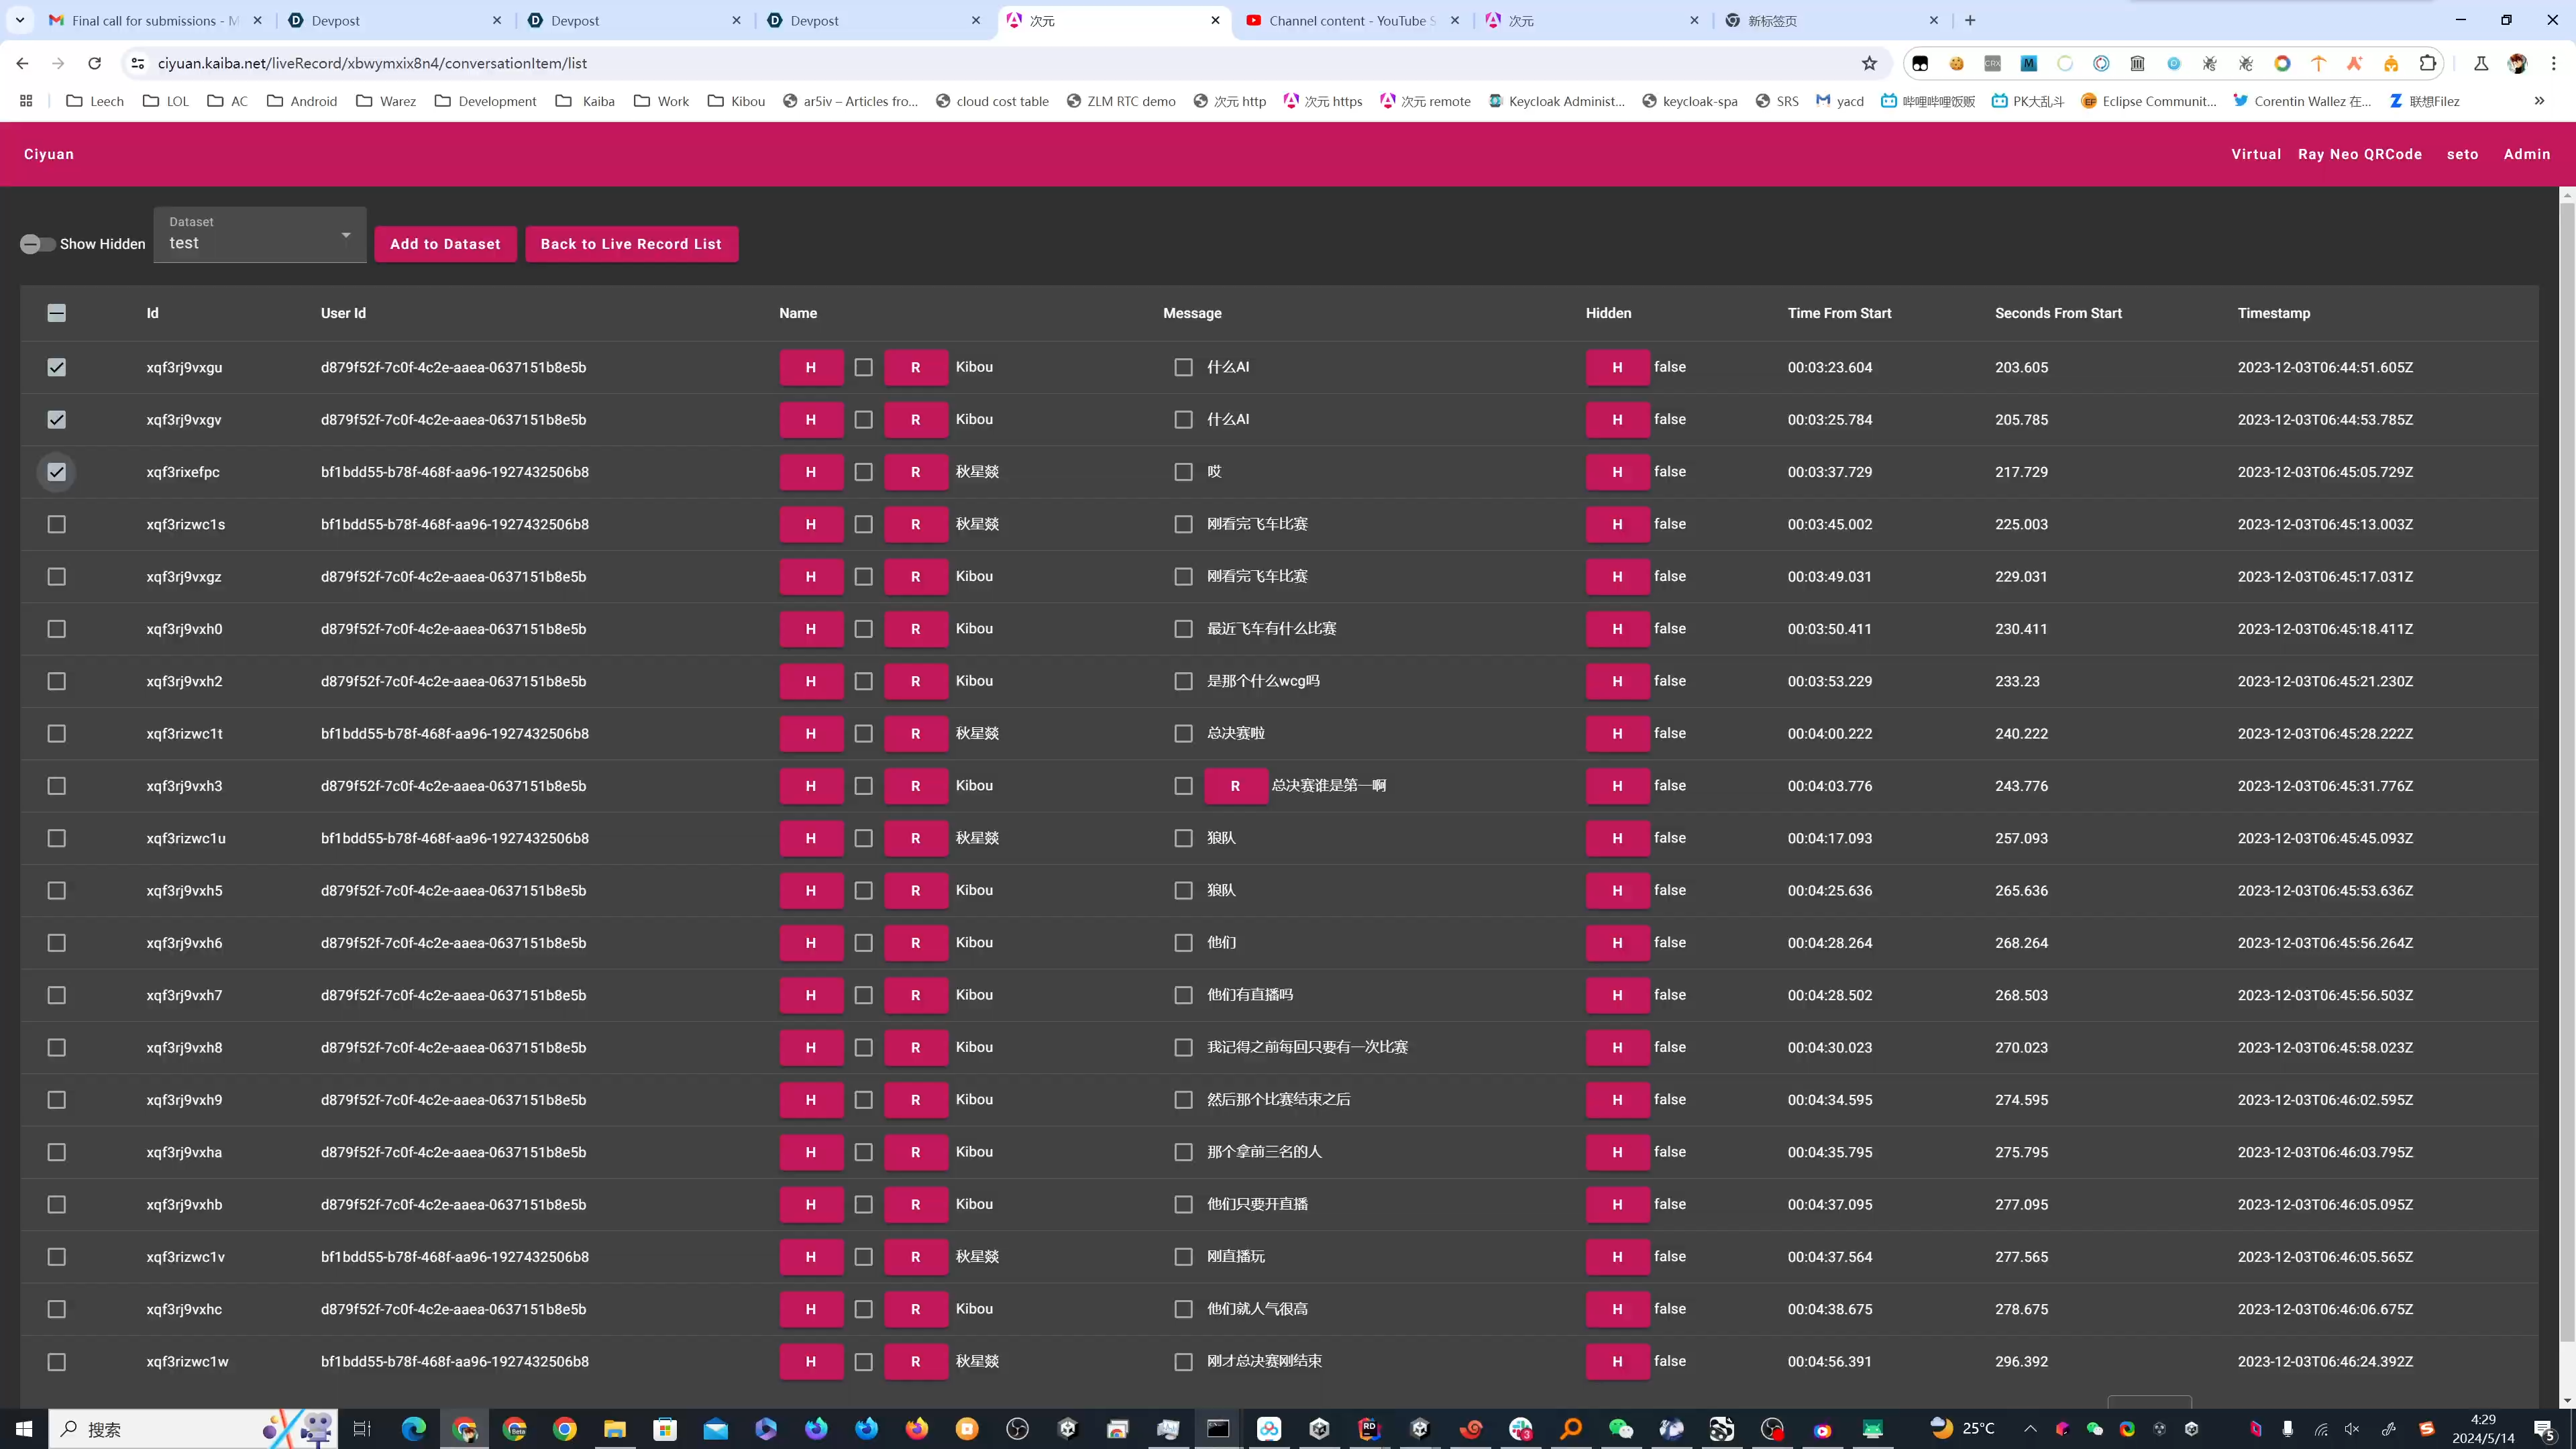The width and height of the screenshot is (2576, 1449).
Task: Bookmark this page with star icon
Action: point(1869,63)
